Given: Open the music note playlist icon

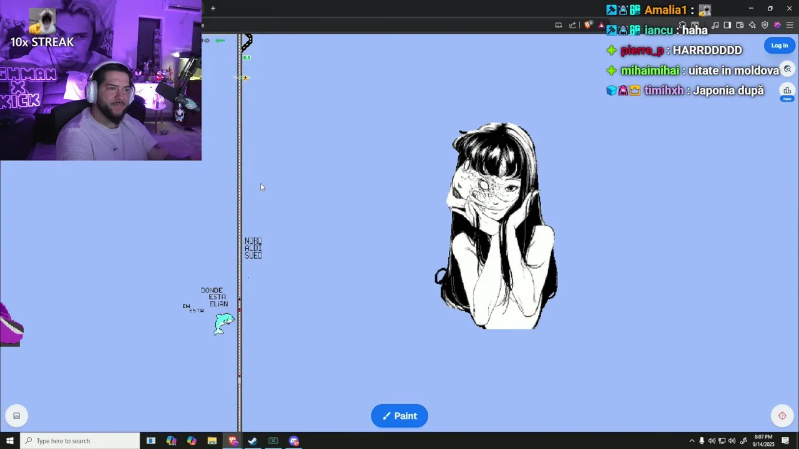Looking at the screenshot, I should pyautogui.click(x=715, y=26).
